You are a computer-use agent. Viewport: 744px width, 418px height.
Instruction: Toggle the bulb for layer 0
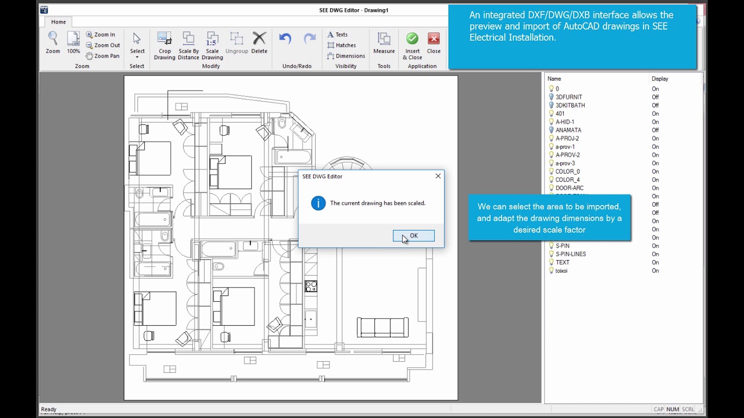551,89
